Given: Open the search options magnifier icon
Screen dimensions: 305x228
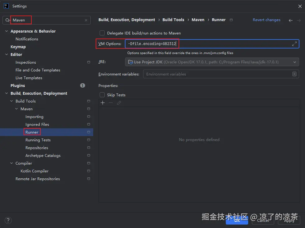Looking at the screenshot, I should (x=7, y=20).
